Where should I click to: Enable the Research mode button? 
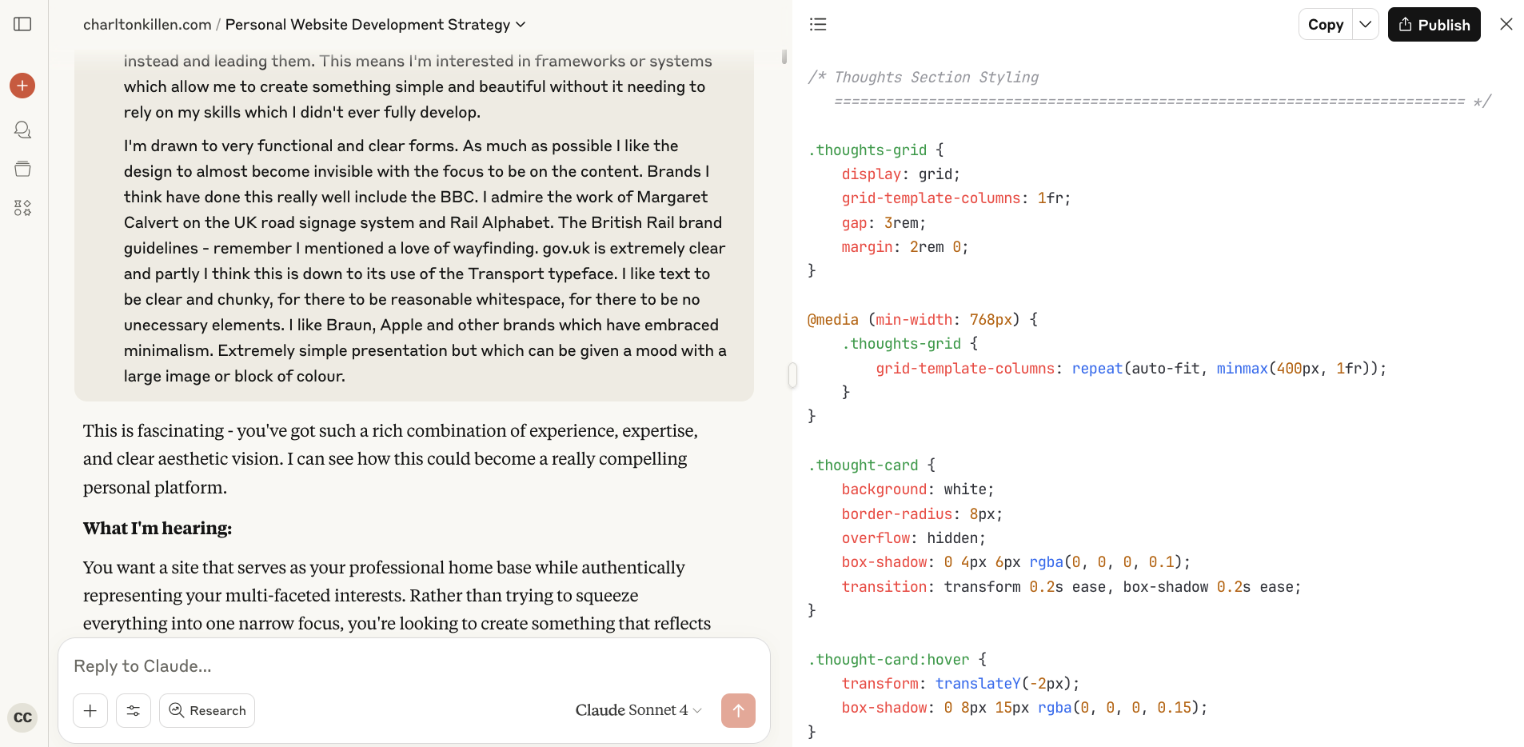point(207,710)
